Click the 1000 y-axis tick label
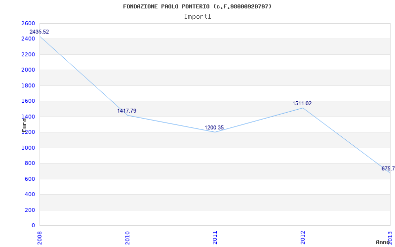 pyautogui.click(x=27, y=148)
